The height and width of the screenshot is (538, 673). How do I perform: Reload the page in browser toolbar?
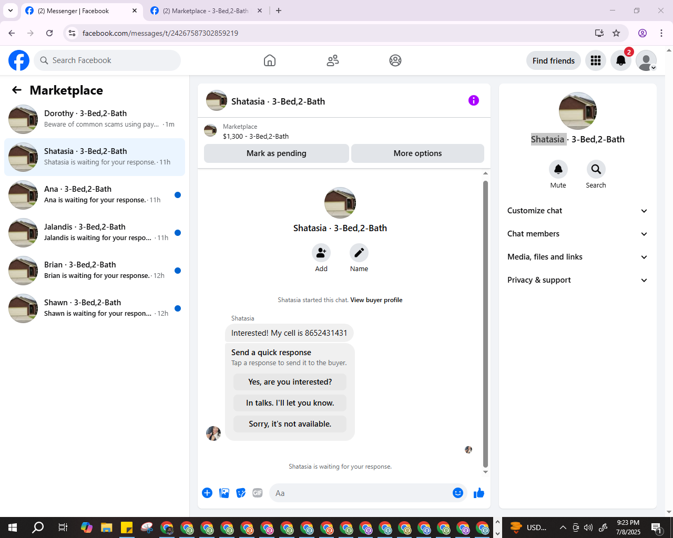[x=49, y=33]
